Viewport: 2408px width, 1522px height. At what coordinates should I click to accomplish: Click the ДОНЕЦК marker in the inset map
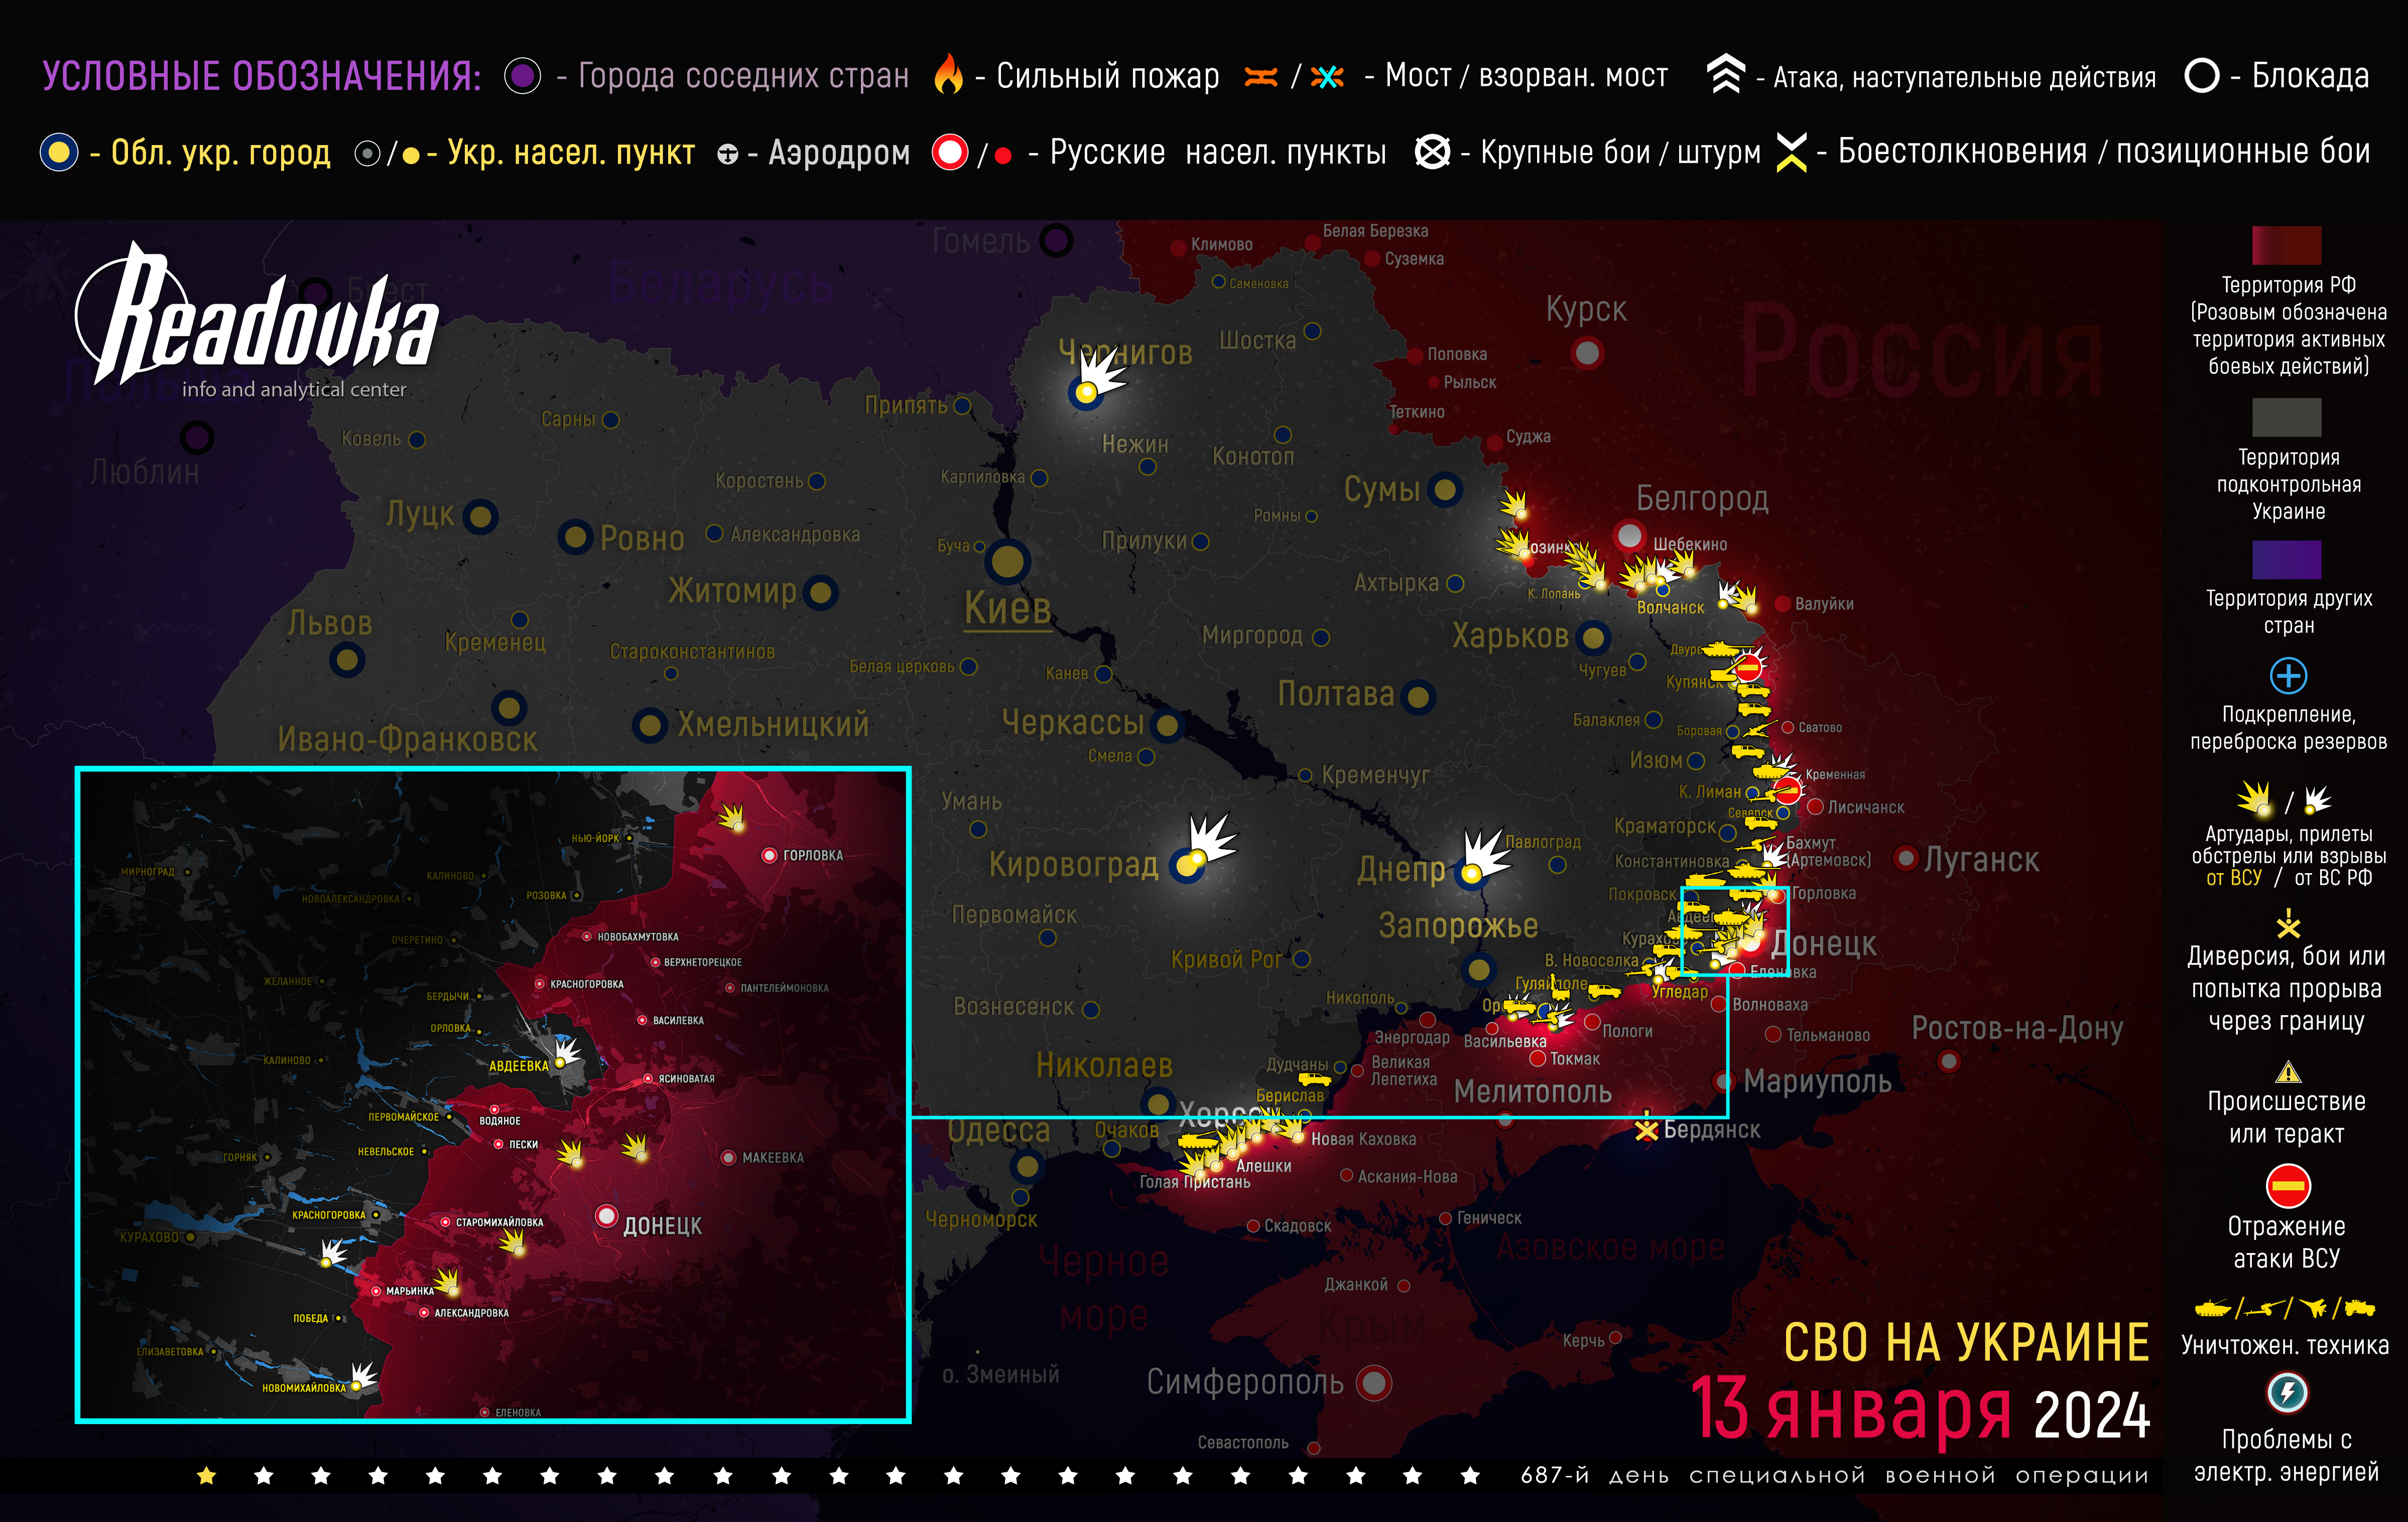click(x=606, y=1215)
